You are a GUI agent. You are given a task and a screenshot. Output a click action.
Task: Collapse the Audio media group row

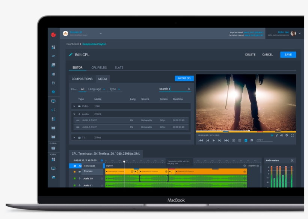coord(74,114)
